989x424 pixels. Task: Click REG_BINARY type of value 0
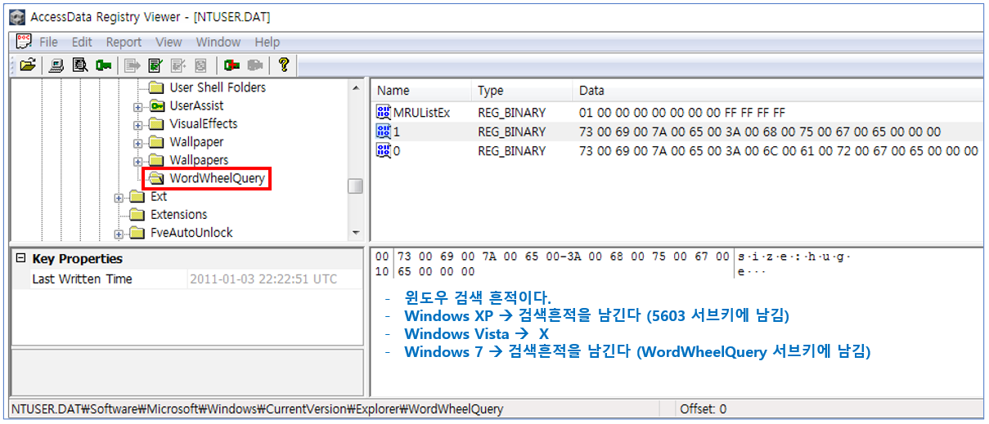tap(511, 150)
